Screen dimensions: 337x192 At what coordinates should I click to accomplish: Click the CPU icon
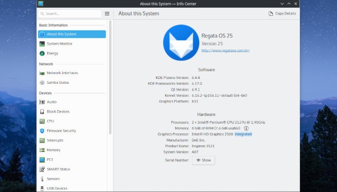pyautogui.click(x=42, y=121)
